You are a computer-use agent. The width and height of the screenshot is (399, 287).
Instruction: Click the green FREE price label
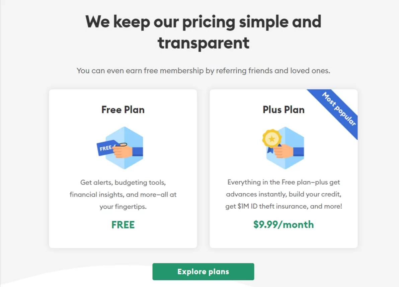click(123, 225)
